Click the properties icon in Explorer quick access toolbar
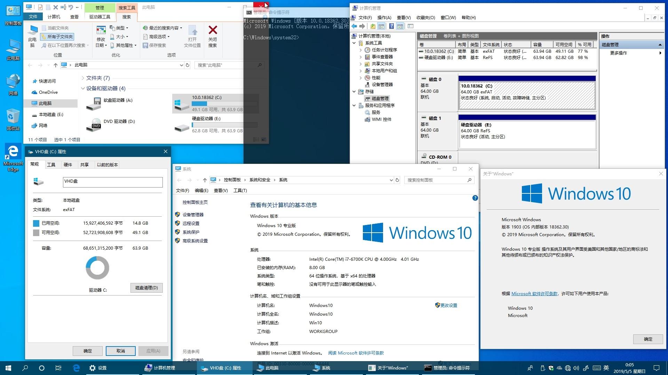 40,7
